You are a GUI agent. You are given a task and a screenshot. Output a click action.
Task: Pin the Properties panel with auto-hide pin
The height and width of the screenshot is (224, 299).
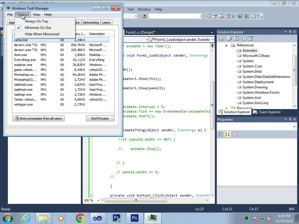click(x=290, y=119)
